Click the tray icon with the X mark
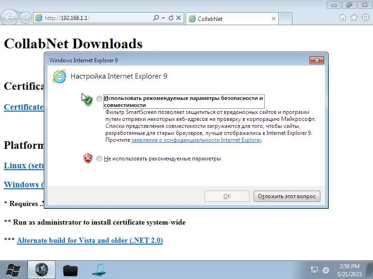The width and height of the screenshot is (373, 279). tap(326, 270)
